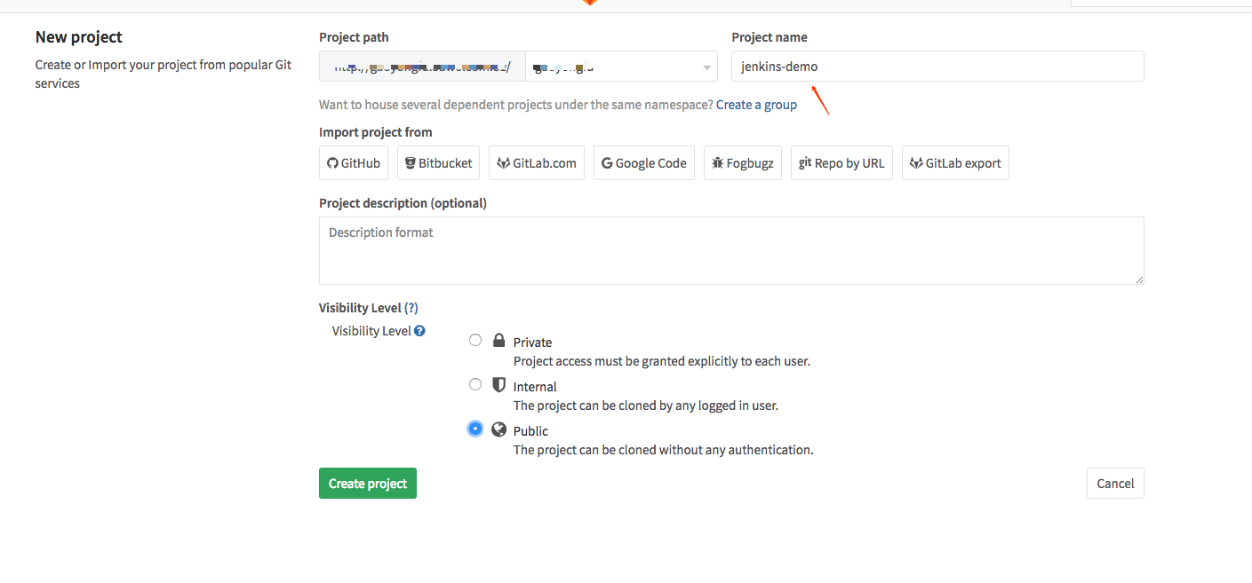
Task: Select Public visibility radio button
Action: 475,429
